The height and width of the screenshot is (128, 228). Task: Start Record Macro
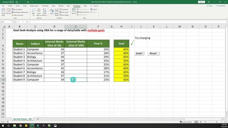coord(17,10)
